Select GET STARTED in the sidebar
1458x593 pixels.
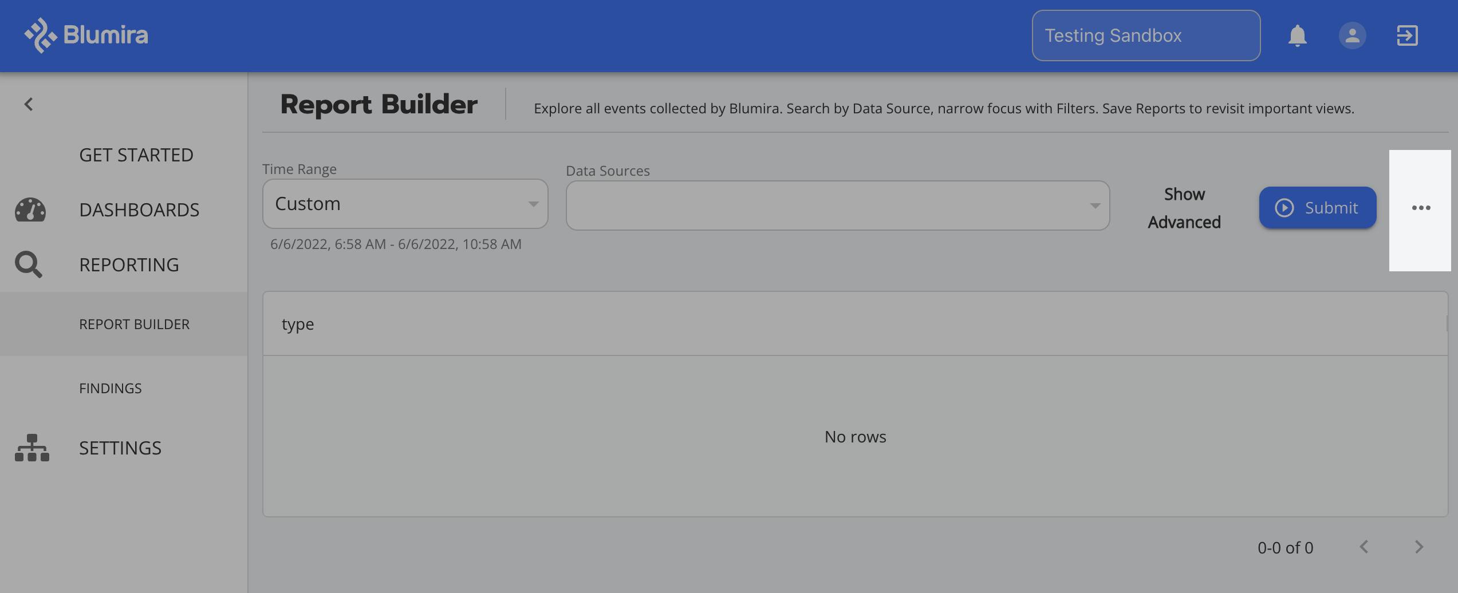coord(136,155)
